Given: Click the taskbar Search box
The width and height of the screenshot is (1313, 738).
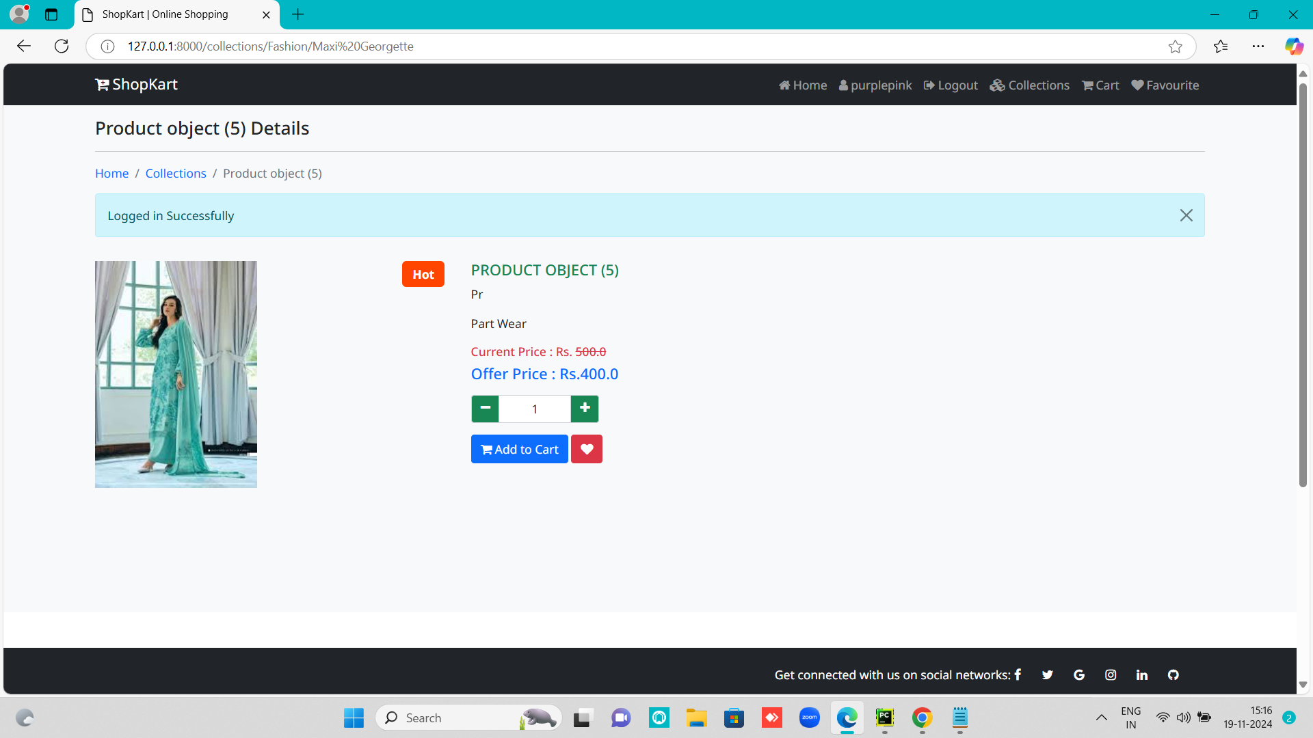Looking at the screenshot, I should 468,717.
